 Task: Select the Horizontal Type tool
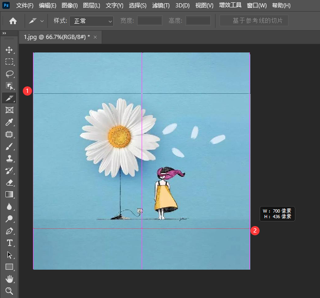coord(9,243)
